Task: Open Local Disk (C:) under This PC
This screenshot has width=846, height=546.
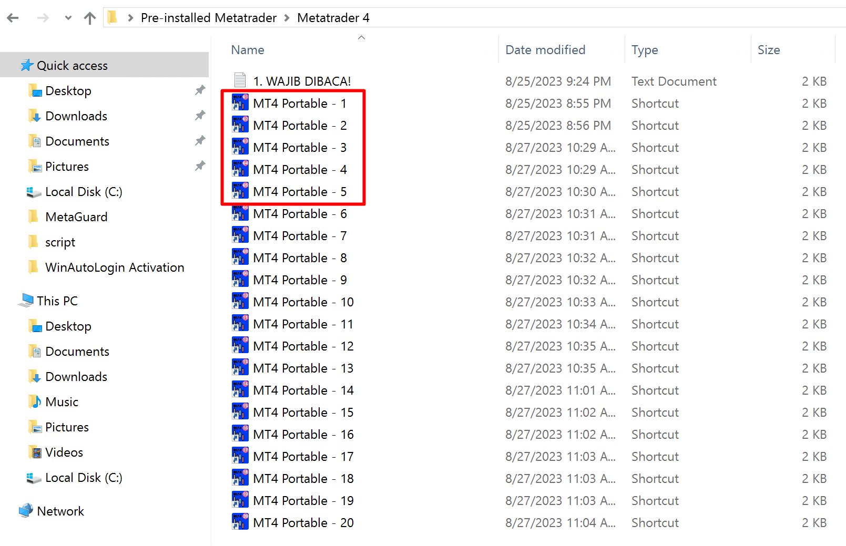Action: pyautogui.click(x=84, y=478)
